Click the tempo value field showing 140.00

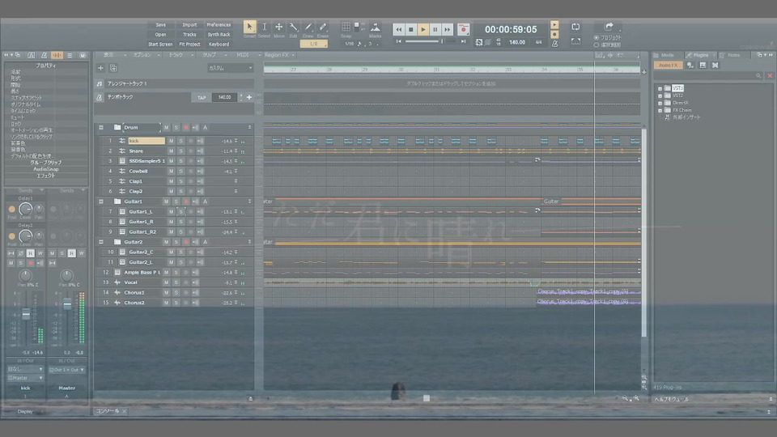[225, 97]
